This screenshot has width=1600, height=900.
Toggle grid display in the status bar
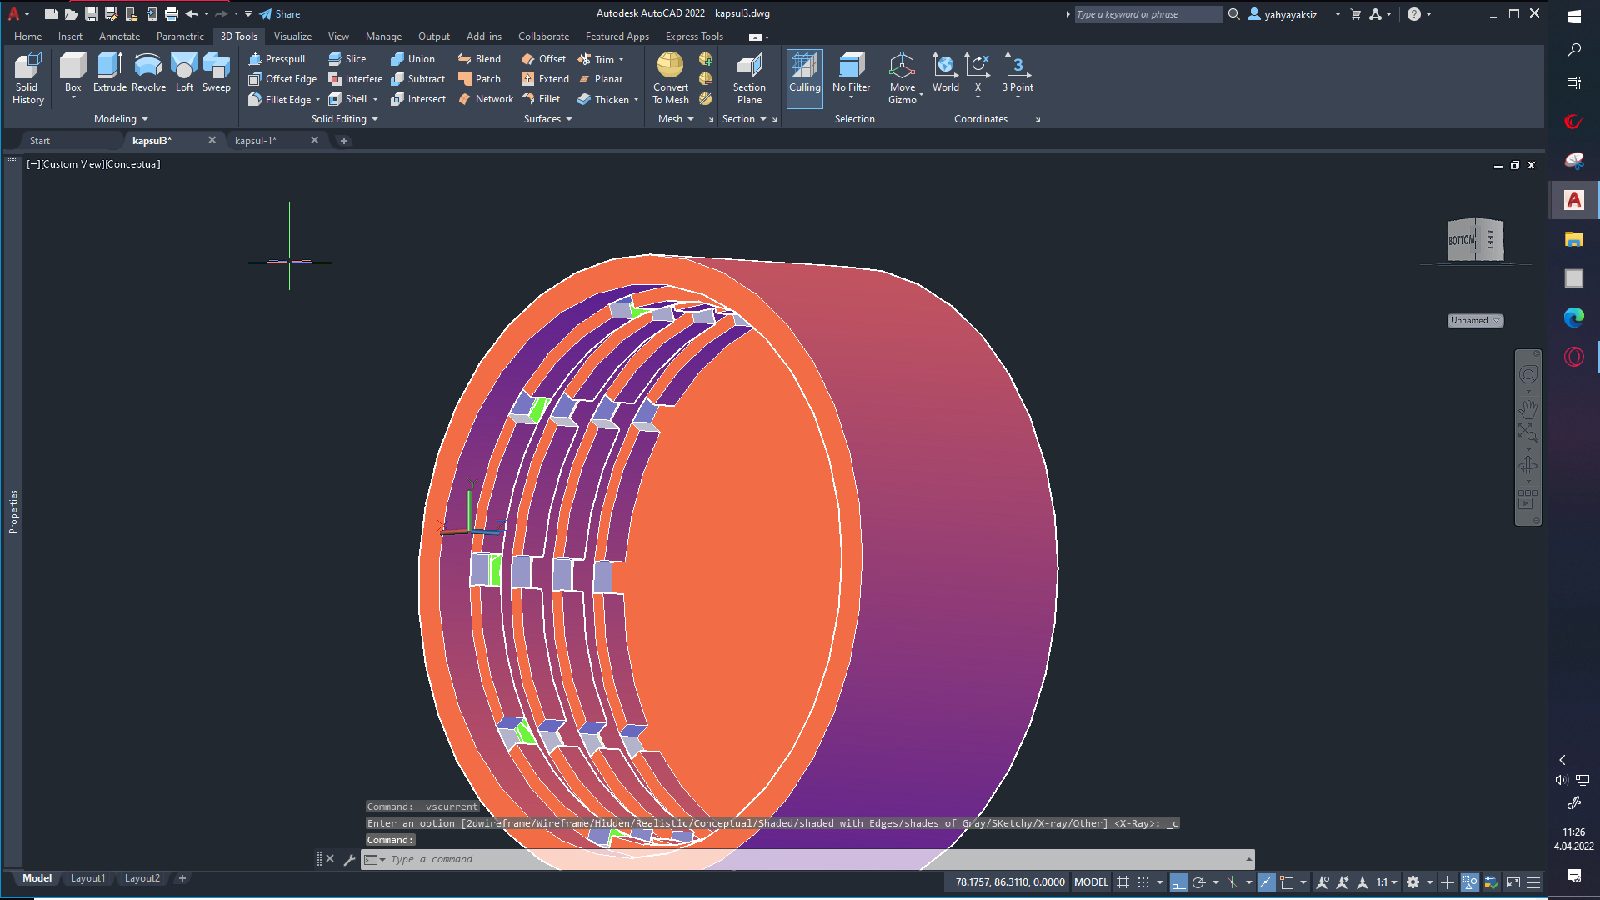click(1122, 882)
